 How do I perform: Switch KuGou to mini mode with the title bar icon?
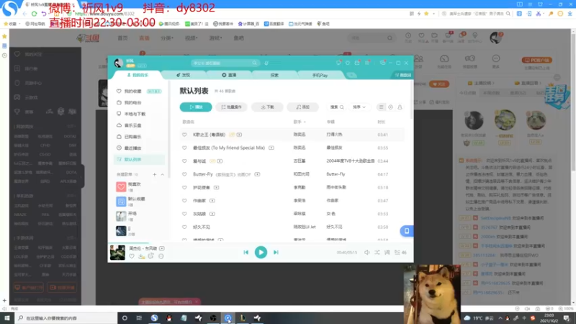383,63
